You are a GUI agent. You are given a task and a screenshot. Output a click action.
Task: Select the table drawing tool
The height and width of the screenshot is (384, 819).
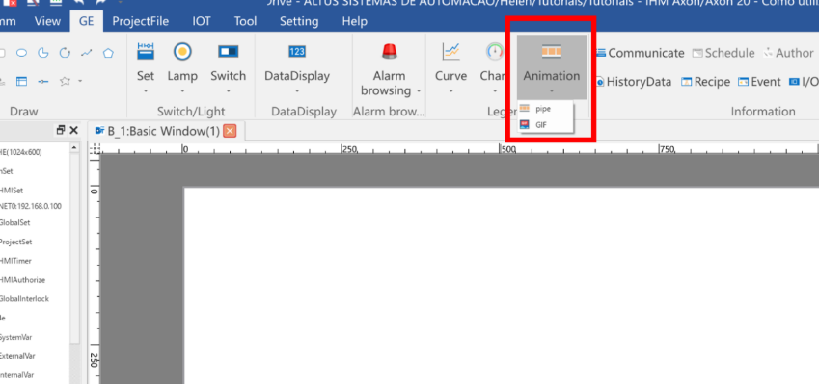[x=21, y=81]
